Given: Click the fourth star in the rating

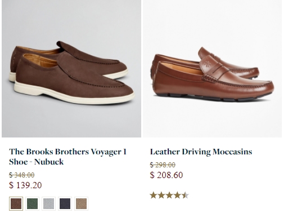Looking at the screenshot, I should pyautogui.click(x=177, y=196).
